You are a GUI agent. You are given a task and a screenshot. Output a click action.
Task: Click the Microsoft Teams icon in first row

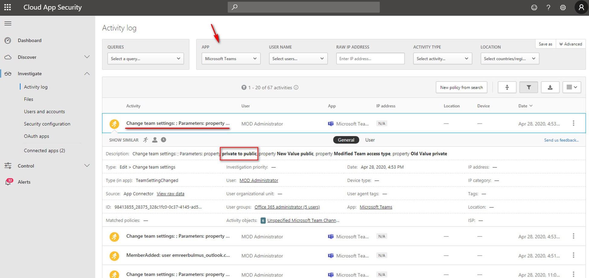[x=331, y=123]
